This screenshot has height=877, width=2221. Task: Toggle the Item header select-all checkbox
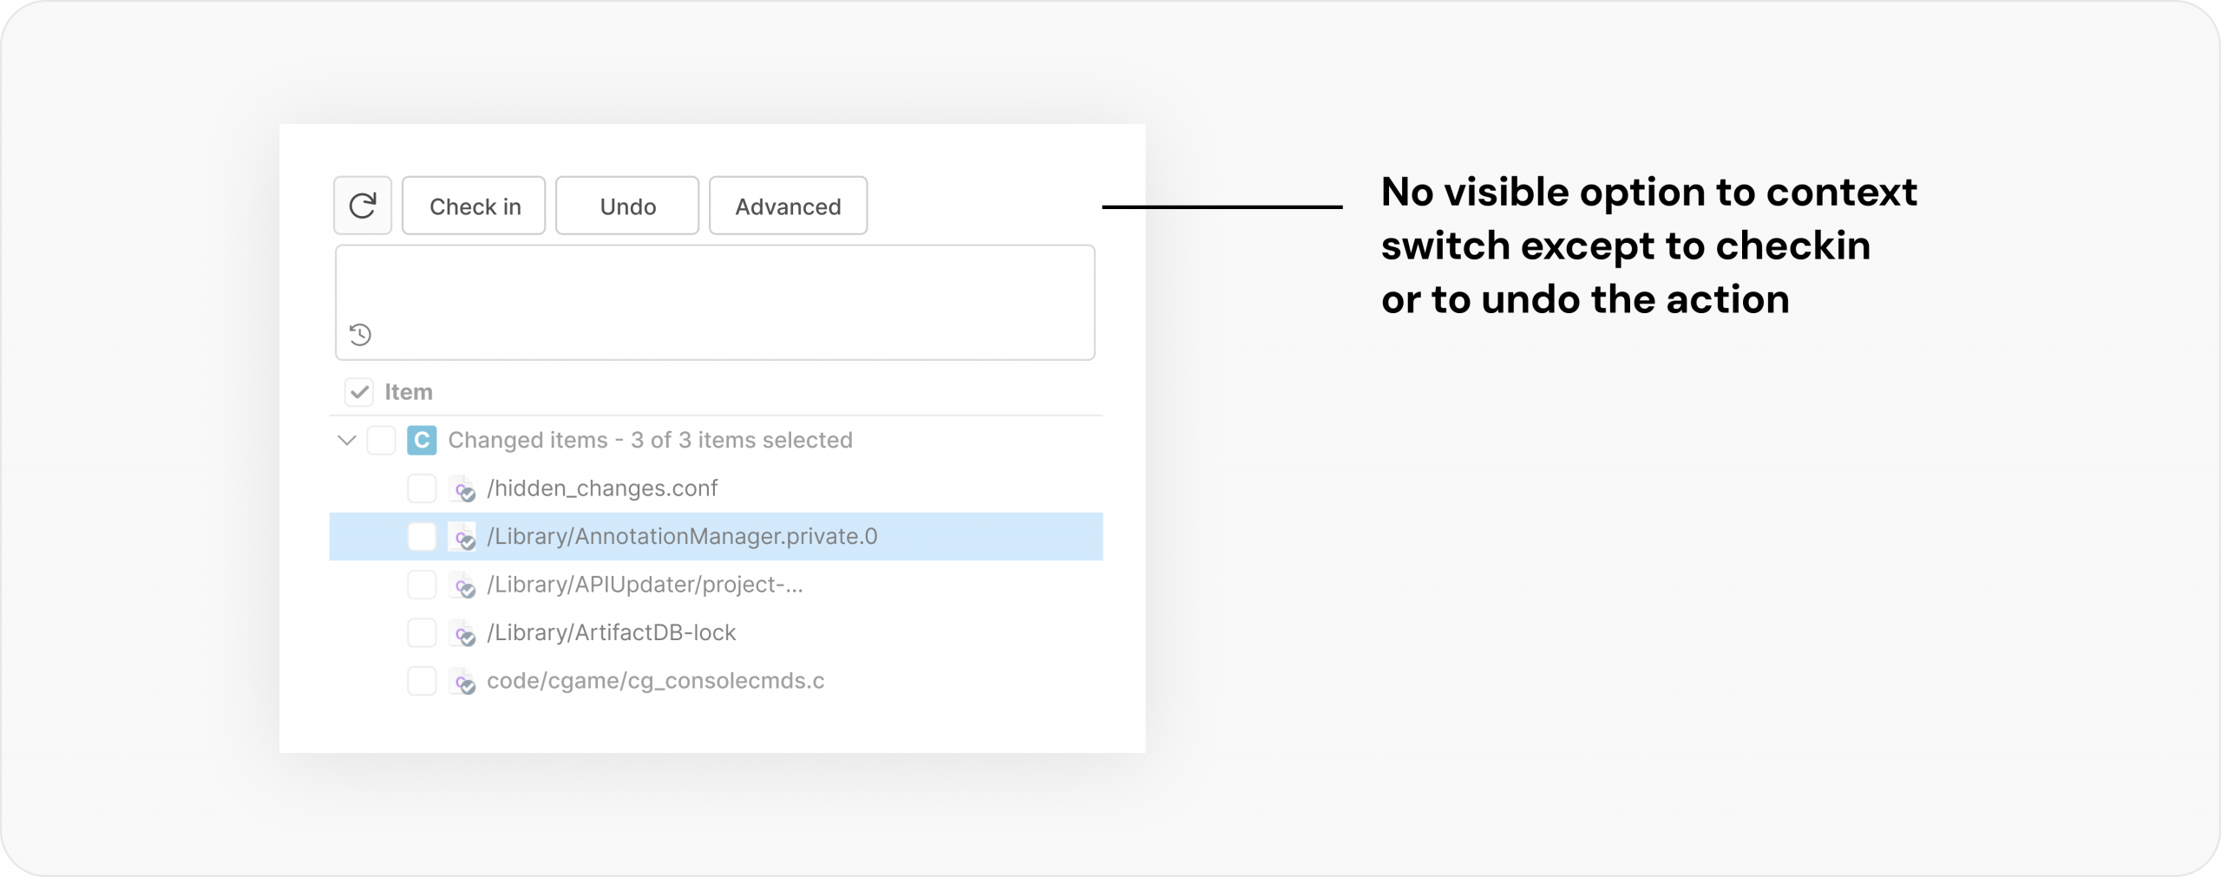pos(359,392)
